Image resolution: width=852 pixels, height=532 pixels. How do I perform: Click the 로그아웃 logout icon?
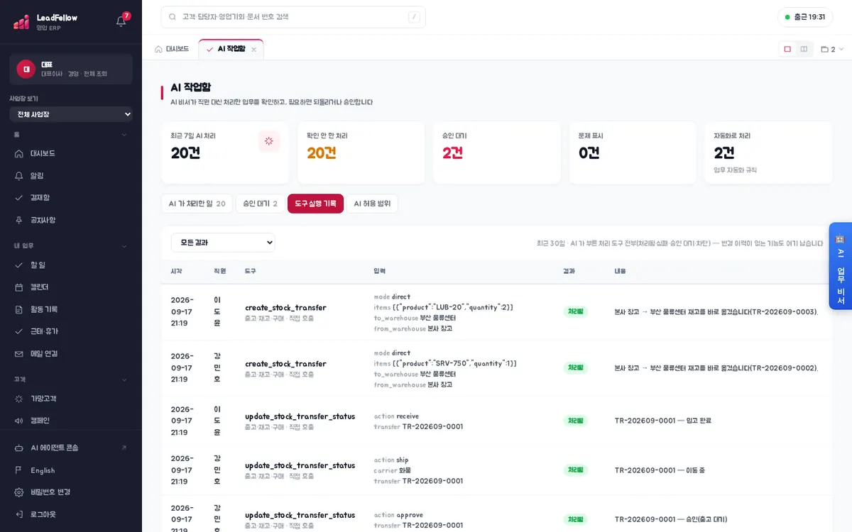click(19, 514)
